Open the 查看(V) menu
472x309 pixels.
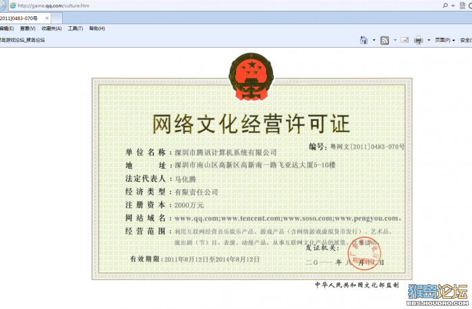click(28, 28)
